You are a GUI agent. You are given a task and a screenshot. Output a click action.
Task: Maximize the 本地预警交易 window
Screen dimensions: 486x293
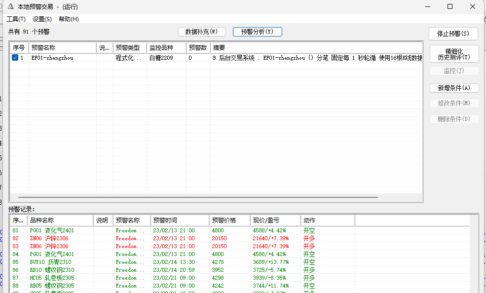450,6
